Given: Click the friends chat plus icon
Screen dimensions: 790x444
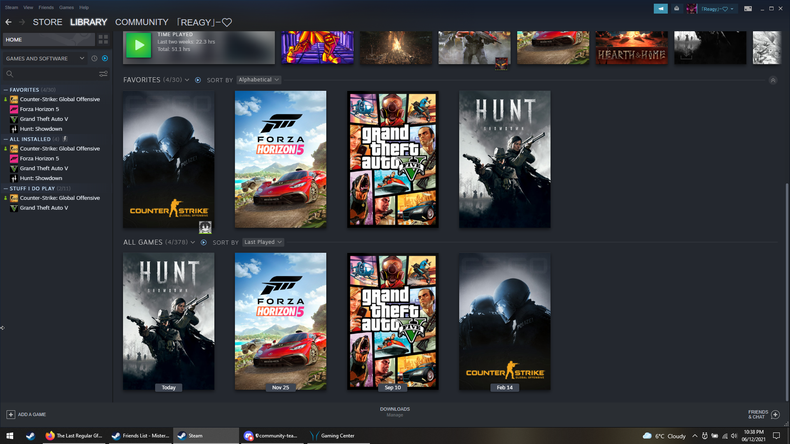Looking at the screenshot, I should tap(775, 414).
